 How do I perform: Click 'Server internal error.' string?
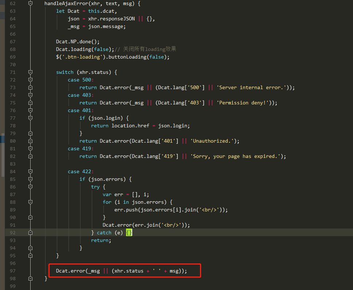251,88
